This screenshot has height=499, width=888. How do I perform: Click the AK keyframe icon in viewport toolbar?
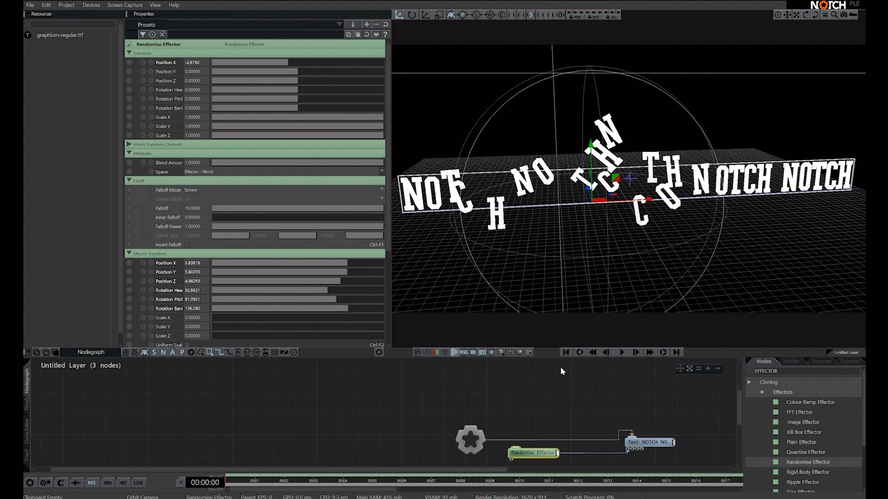(x=451, y=15)
